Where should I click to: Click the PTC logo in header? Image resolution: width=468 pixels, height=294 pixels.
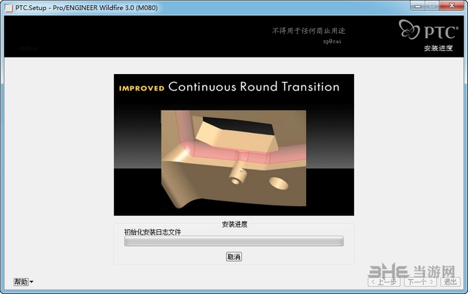coord(428,29)
